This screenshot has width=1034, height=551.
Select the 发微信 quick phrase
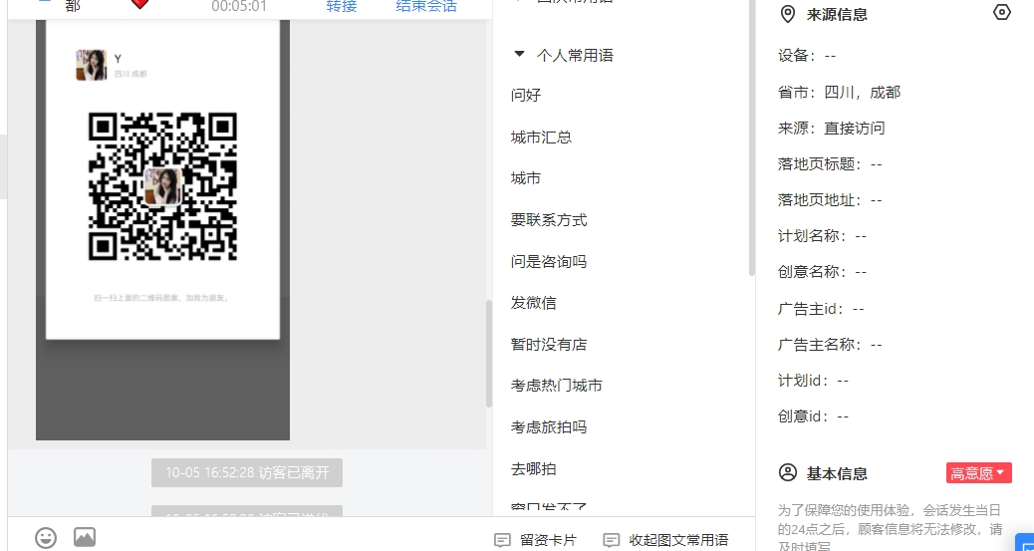(533, 303)
